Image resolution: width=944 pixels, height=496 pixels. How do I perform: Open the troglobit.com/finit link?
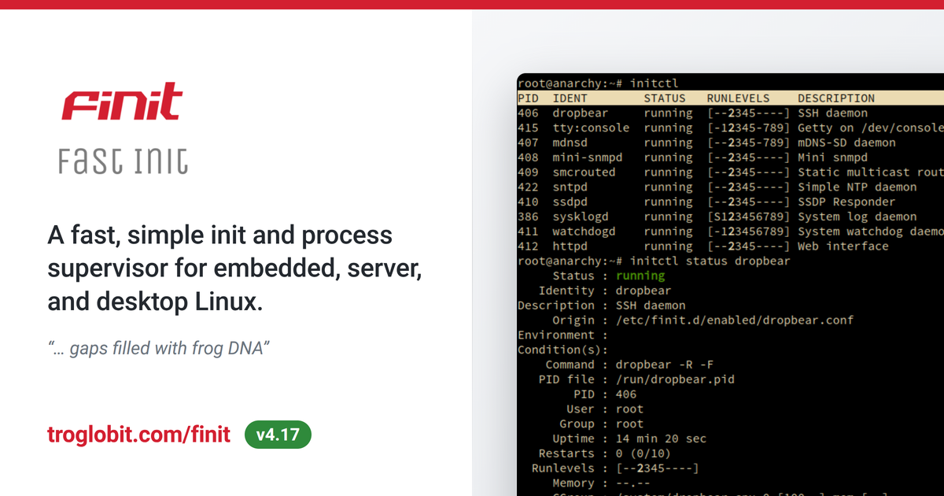coord(139,435)
